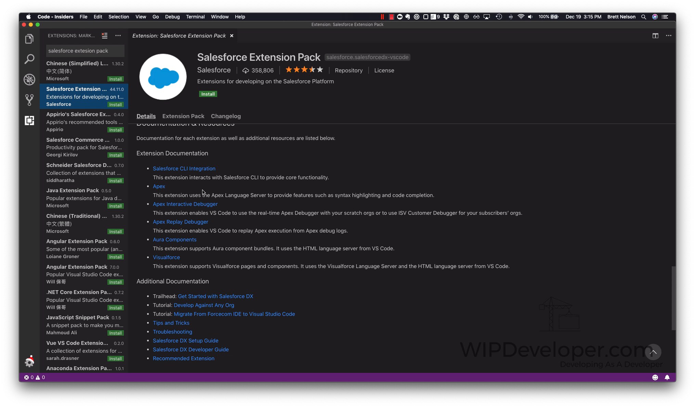This screenshot has height=407, width=695.
Task: Open Develop Against Any Org tutorial link
Action: (204, 305)
